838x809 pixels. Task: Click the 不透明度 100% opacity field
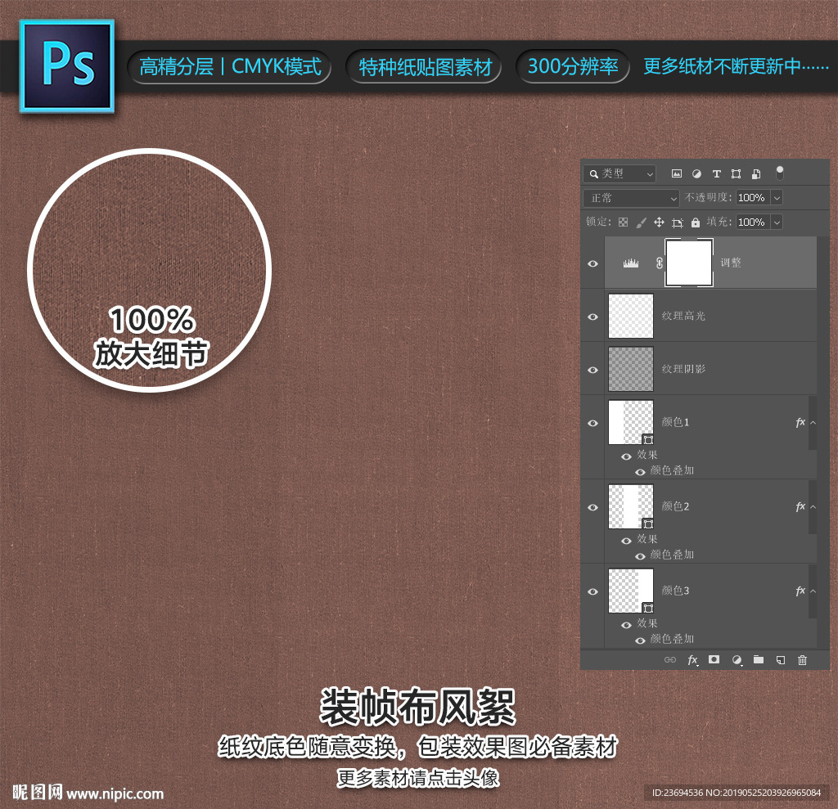[753, 198]
